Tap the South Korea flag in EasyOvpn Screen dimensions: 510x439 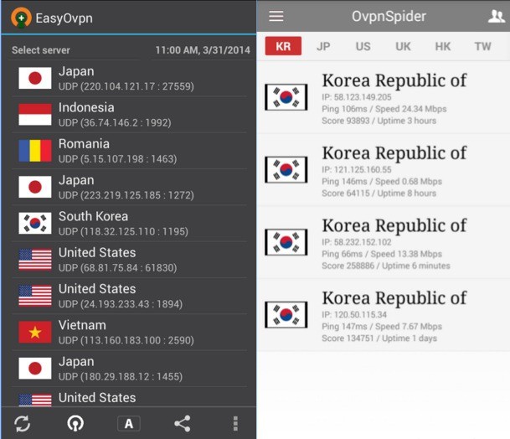click(35, 223)
